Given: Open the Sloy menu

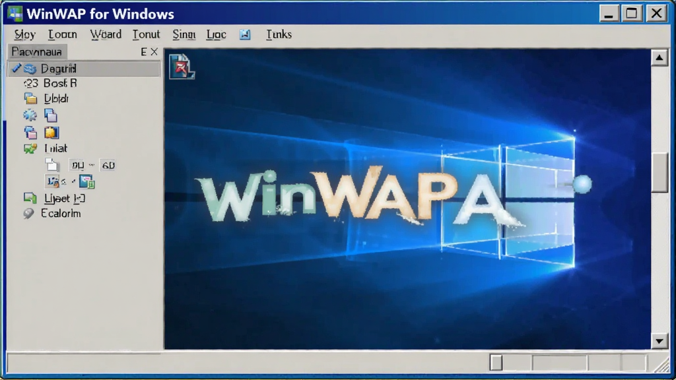Looking at the screenshot, I should click(x=24, y=34).
